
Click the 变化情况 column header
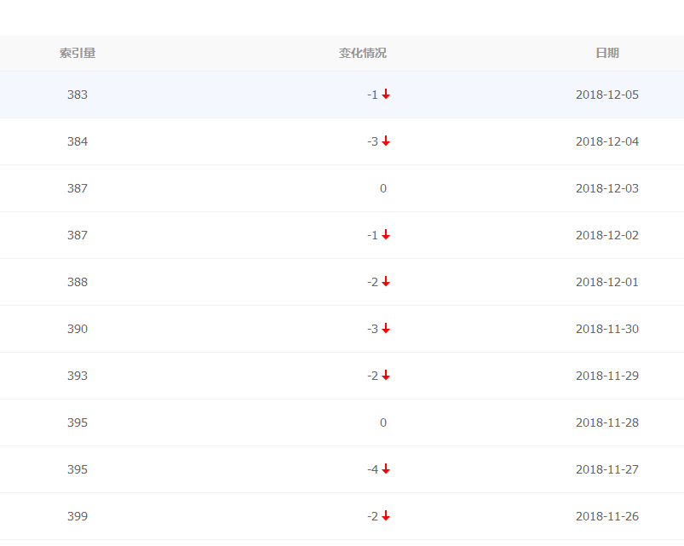click(363, 53)
